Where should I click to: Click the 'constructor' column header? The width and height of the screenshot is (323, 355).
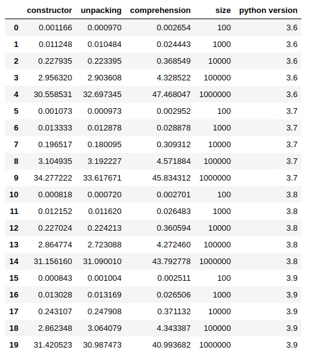tap(49, 11)
